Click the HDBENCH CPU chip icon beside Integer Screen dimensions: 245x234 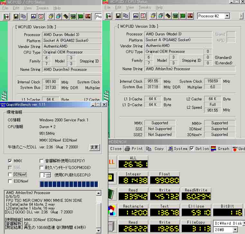(x=112, y=178)
